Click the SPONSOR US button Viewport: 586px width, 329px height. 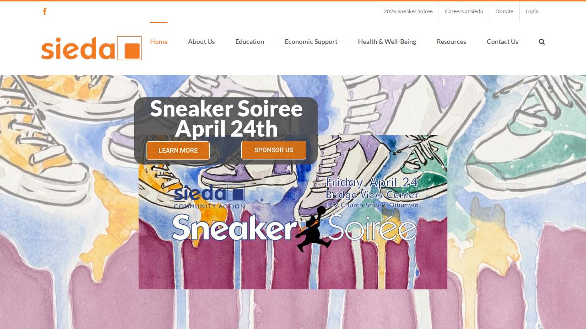click(274, 150)
